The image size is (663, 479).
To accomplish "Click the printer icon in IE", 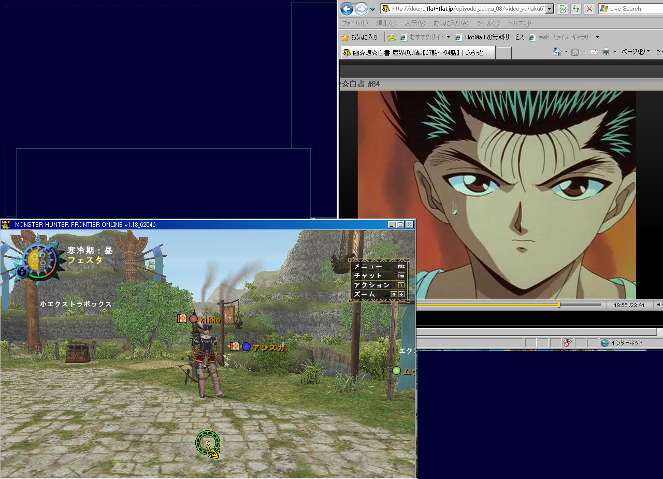I will tap(606, 52).
